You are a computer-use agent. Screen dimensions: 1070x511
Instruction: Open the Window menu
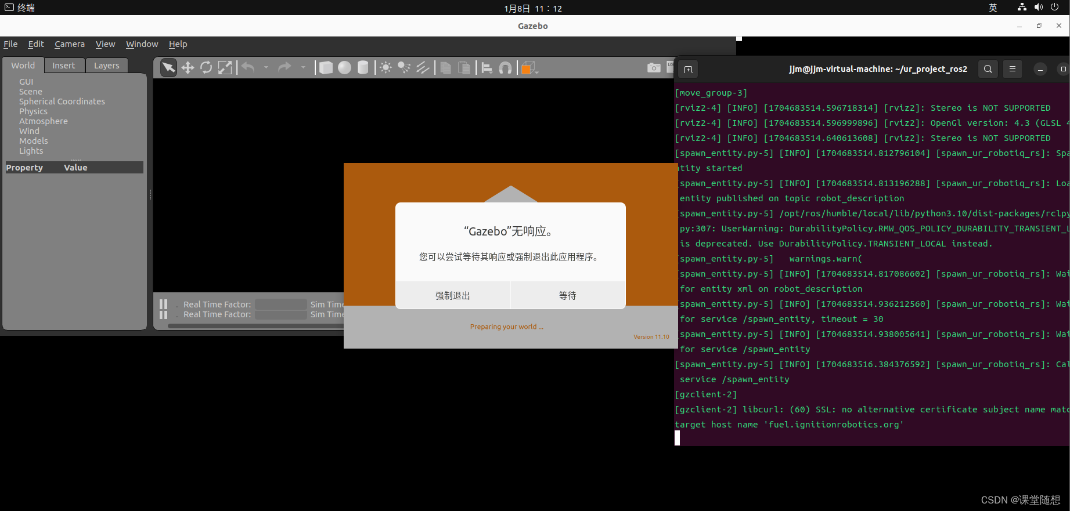click(142, 44)
